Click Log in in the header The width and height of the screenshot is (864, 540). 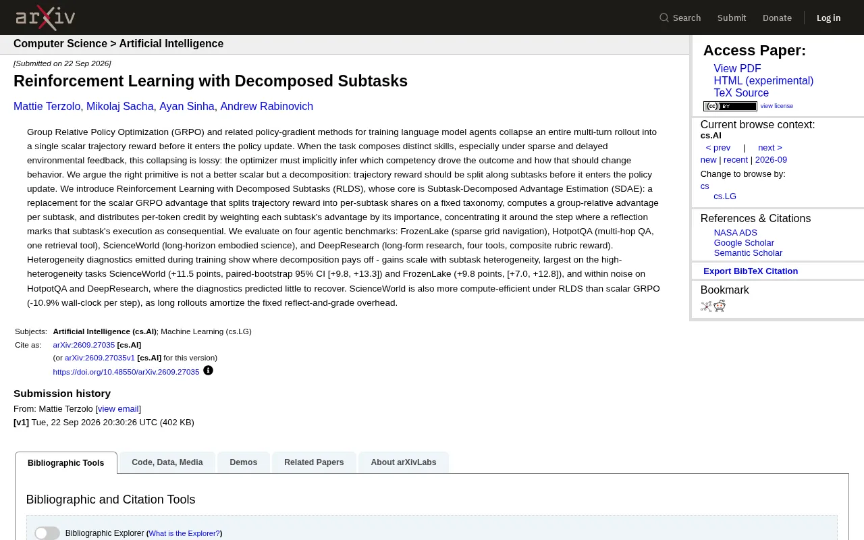[x=829, y=18]
